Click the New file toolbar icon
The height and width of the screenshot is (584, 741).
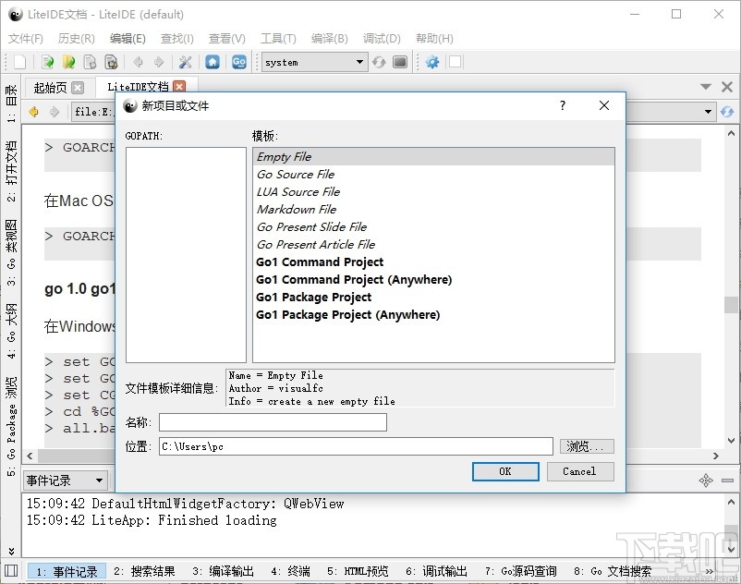(19, 62)
